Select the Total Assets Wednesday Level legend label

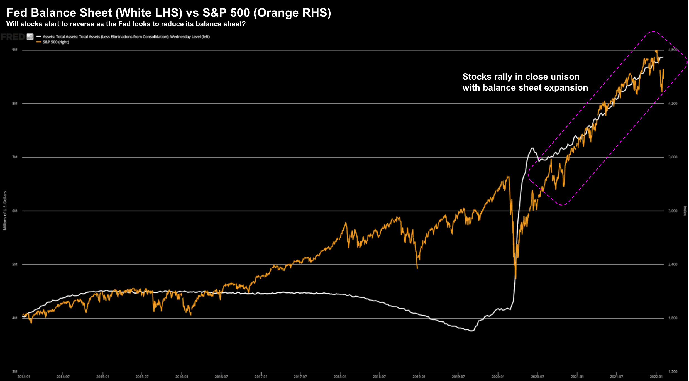[x=126, y=36]
